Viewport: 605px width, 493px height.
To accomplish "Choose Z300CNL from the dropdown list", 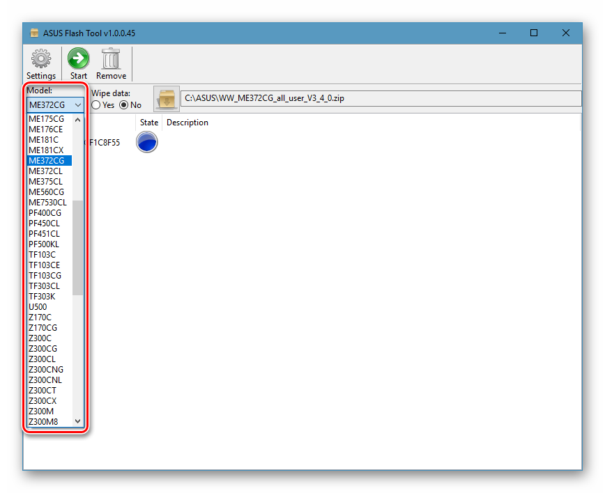I will point(49,379).
